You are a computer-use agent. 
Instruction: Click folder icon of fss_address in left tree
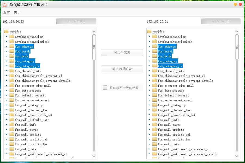[x=12, y=46]
